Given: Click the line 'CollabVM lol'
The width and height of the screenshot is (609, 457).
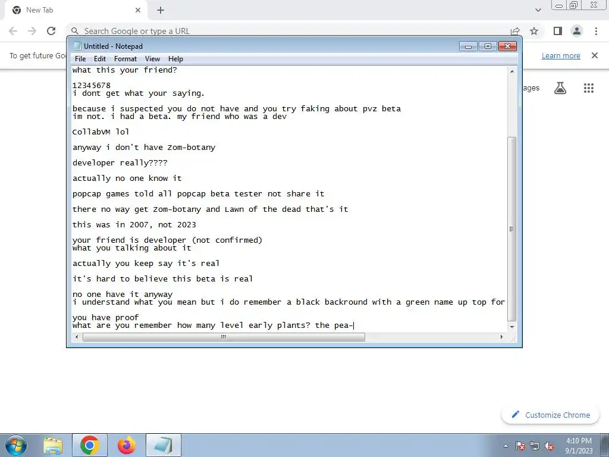Looking at the screenshot, I should coord(101,132).
